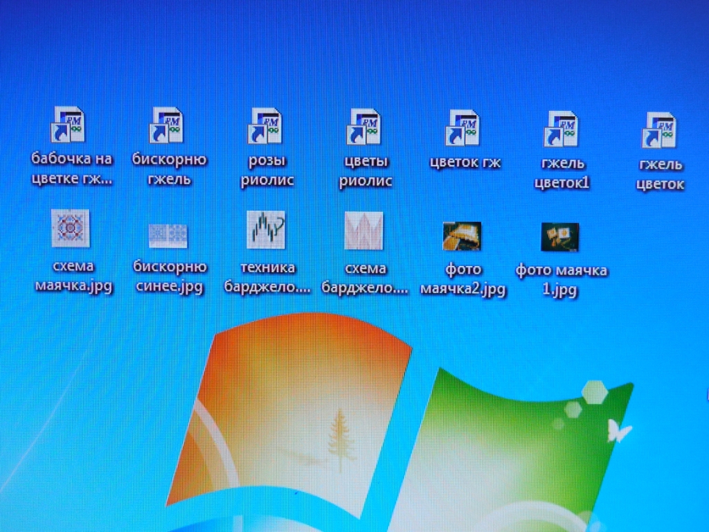
Task: Select the 'гжель цветок' shortcut icon
Action: [660, 131]
